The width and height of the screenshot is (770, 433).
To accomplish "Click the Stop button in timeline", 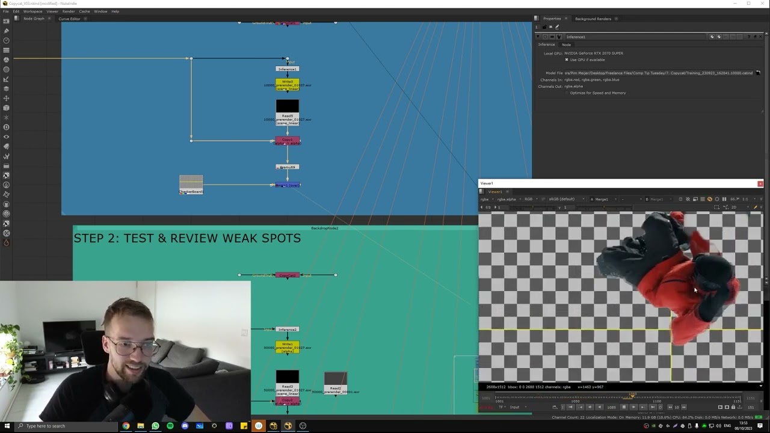I will [624, 407].
